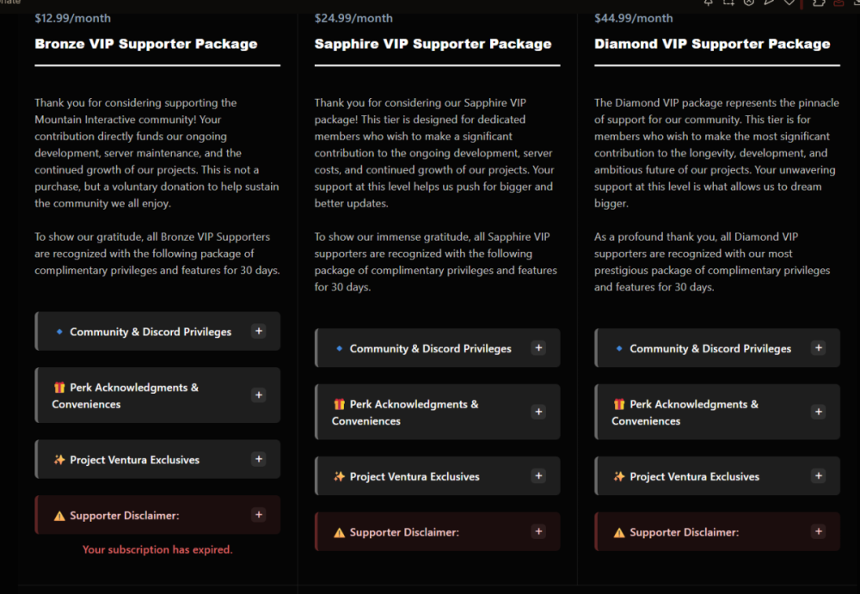Image resolution: width=860 pixels, height=594 pixels.
Task: Click the gift icon in Bronze Perk Acknowledgments
Action: (x=59, y=388)
